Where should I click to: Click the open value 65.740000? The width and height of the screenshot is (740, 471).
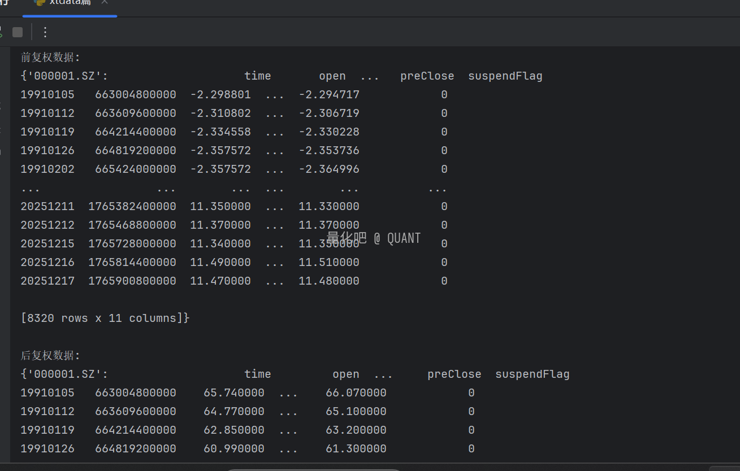(233, 393)
